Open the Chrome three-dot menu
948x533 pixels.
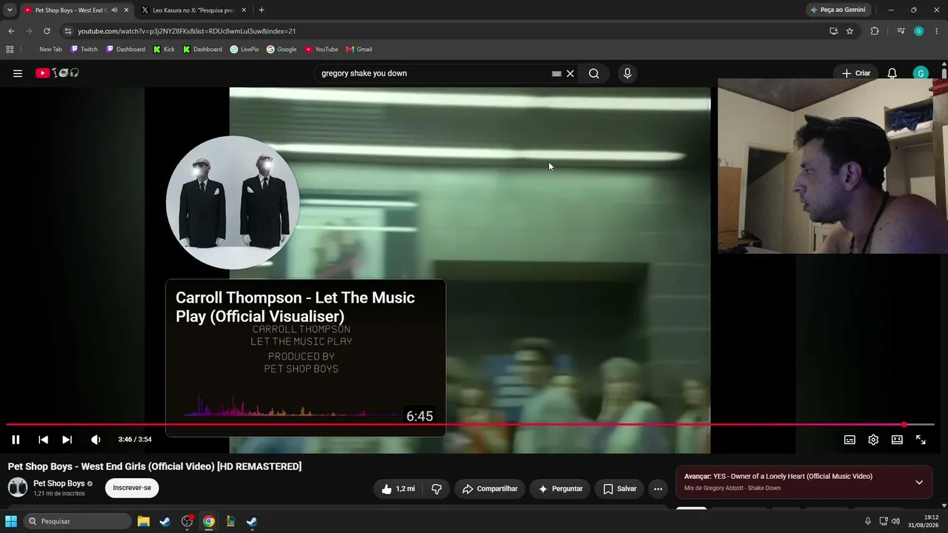(937, 31)
